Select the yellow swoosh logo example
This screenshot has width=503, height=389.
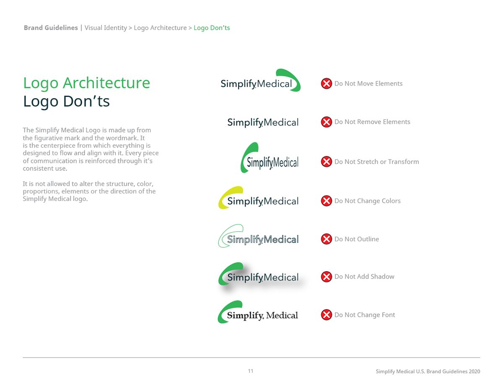pyautogui.click(x=258, y=198)
